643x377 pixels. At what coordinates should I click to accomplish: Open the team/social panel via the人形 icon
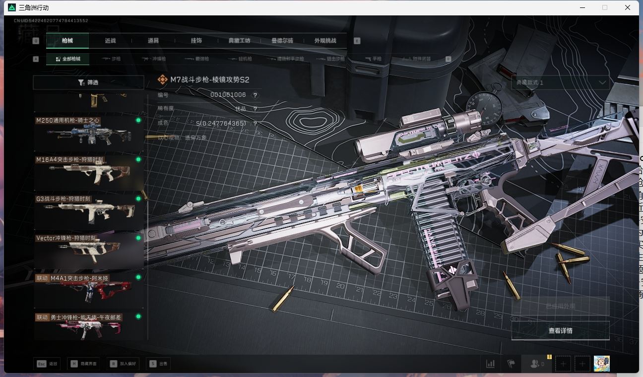534,364
